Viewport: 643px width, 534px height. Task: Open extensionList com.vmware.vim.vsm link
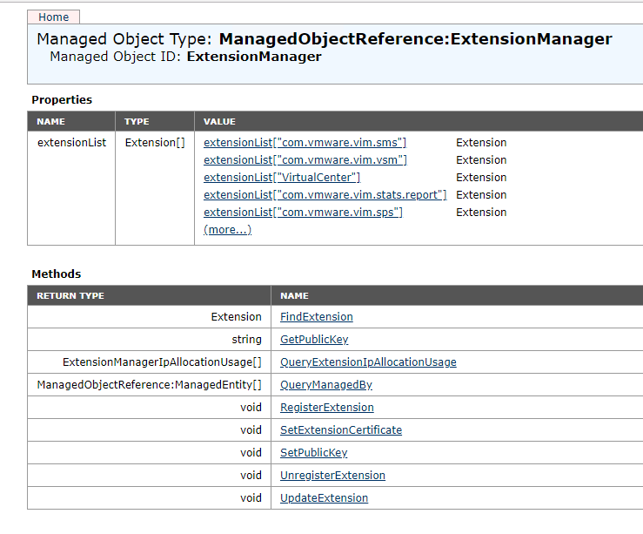[305, 159]
